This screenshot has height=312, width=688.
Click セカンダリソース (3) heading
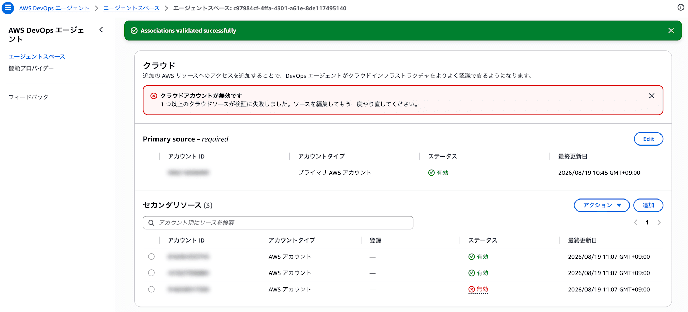[x=178, y=205]
